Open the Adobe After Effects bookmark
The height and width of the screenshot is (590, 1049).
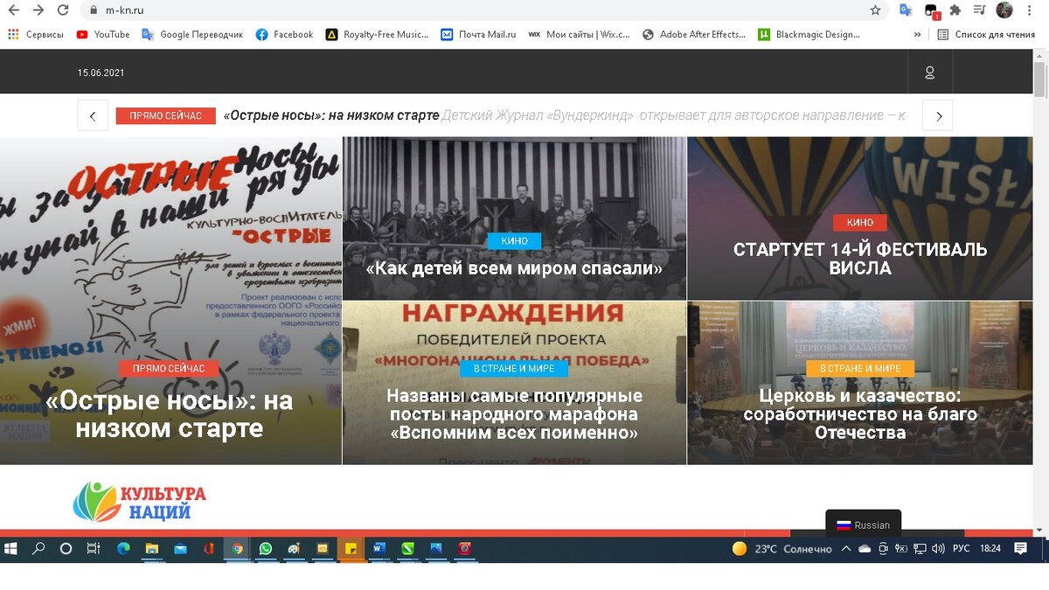point(694,35)
